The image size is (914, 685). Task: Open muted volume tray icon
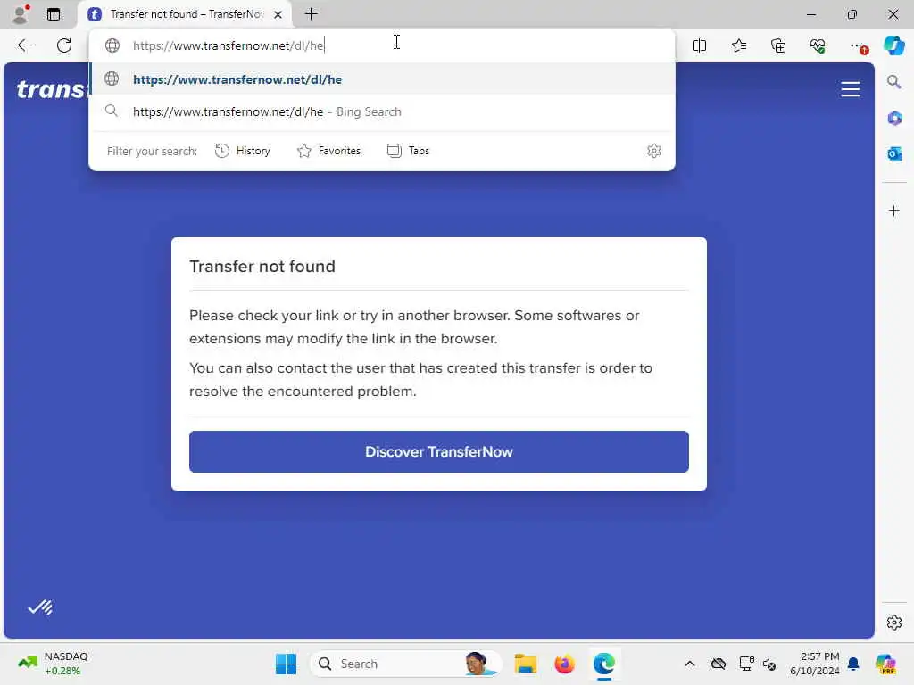769,664
